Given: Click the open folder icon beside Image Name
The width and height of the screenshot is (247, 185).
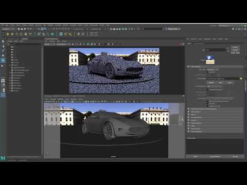Looking at the screenshot, I should (x=241, y=79).
